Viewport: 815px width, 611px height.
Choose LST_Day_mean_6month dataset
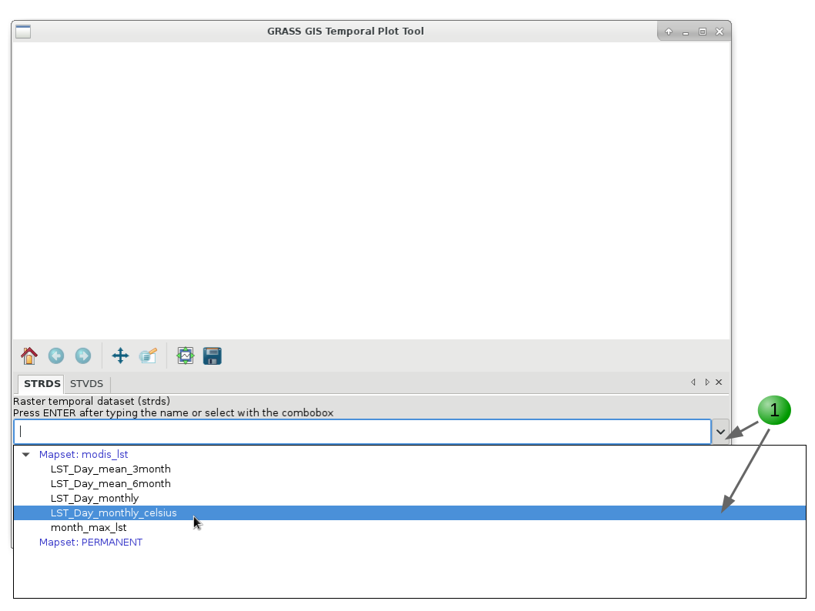click(111, 484)
